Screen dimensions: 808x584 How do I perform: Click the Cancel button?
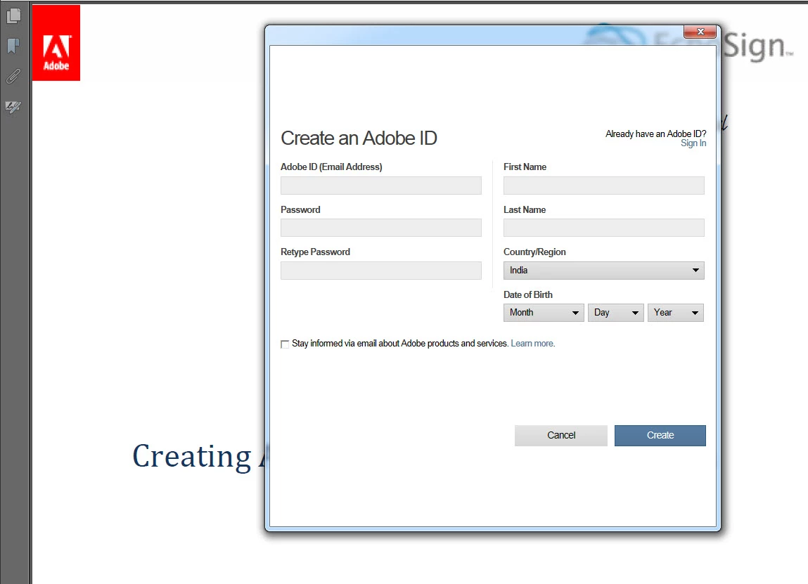pyautogui.click(x=561, y=435)
